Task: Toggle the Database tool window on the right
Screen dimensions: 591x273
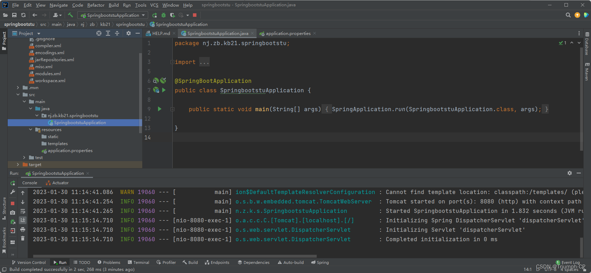Action: tap(587, 44)
